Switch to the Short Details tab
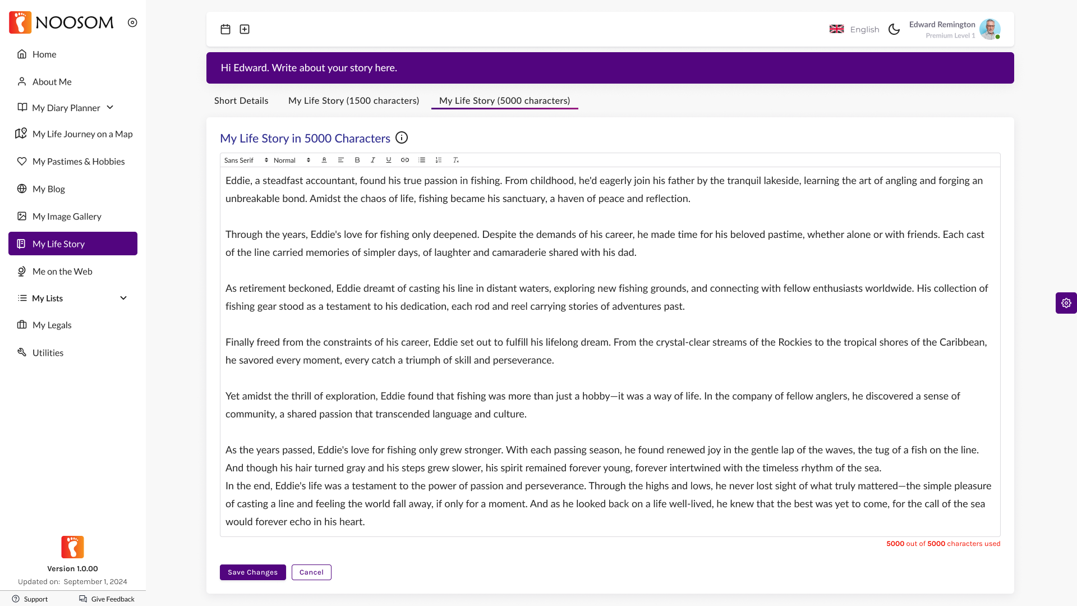1077x606 pixels. [x=241, y=100]
